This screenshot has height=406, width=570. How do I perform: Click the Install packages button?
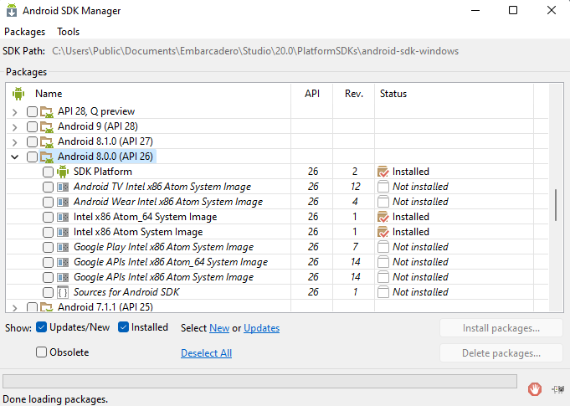click(501, 328)
